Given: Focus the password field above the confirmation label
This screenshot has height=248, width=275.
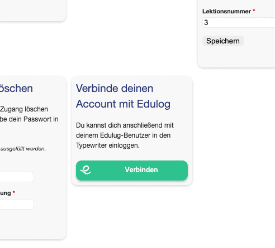Looking at the screenshot, I should tap(17, 177).
